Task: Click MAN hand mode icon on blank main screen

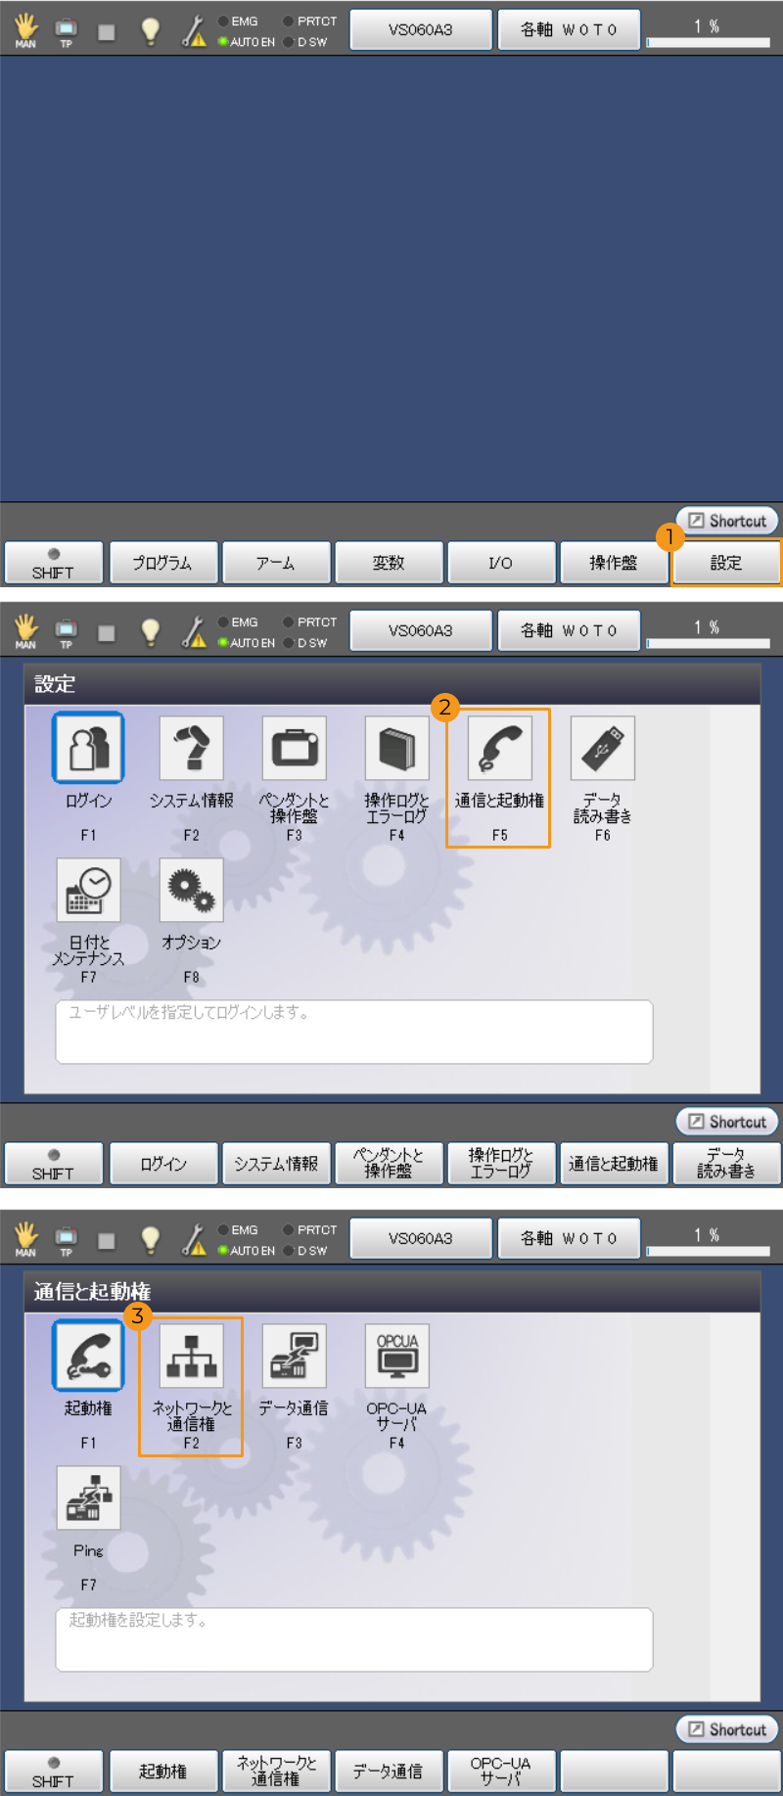Action: (x=25, y=30)
